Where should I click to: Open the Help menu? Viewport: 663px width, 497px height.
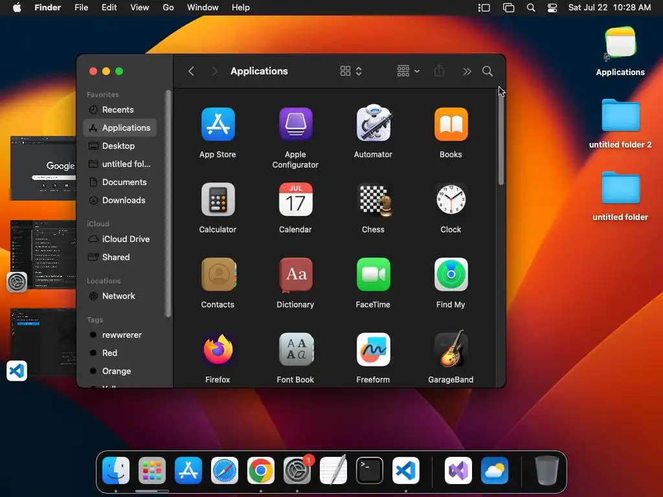point(241,8)
